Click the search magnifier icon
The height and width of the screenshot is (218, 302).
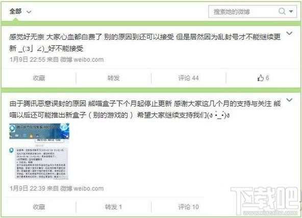tap(282, 11)
